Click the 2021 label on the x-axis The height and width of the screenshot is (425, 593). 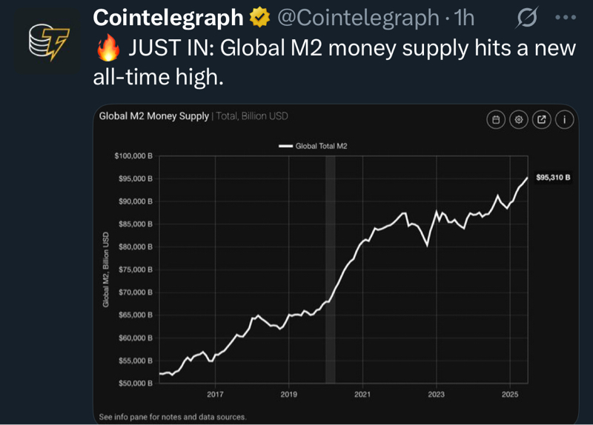pos(362,394)
